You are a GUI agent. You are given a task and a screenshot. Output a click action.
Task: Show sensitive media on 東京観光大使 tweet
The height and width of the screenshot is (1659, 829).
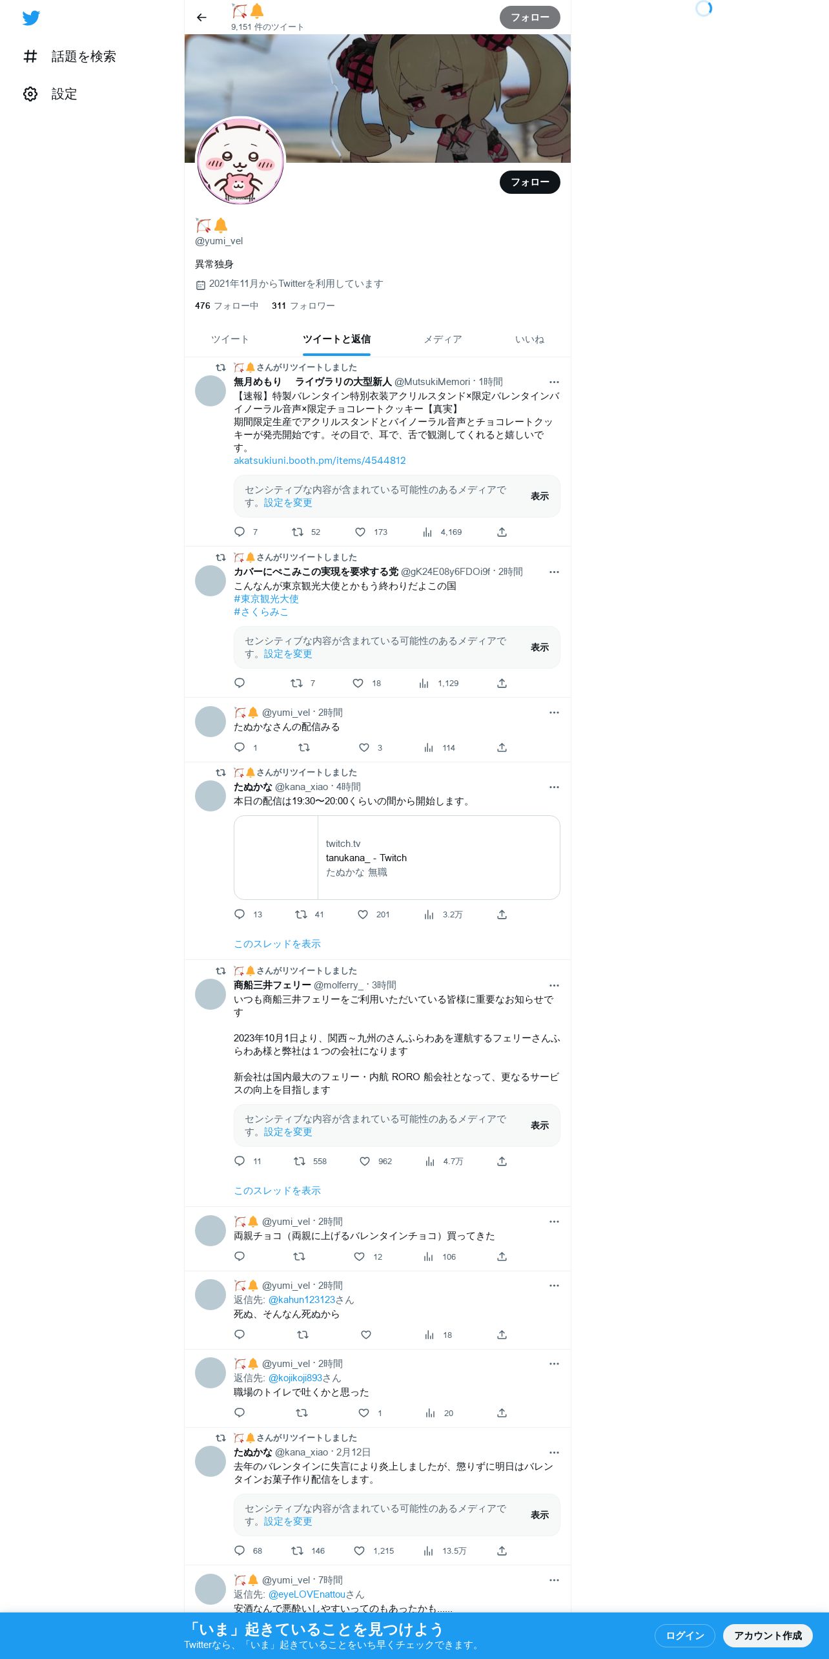[540, 647]
